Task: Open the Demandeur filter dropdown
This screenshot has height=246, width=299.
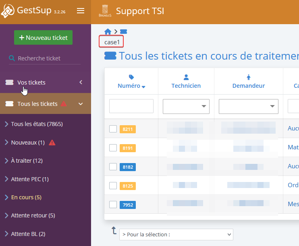Action: coord(249,106)
